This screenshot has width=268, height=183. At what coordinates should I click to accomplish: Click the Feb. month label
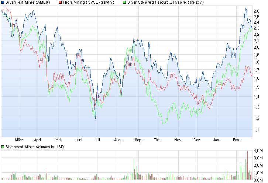237,140
